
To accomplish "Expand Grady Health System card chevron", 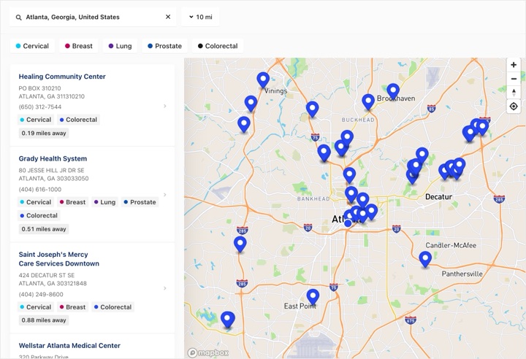I will point(164,195).
